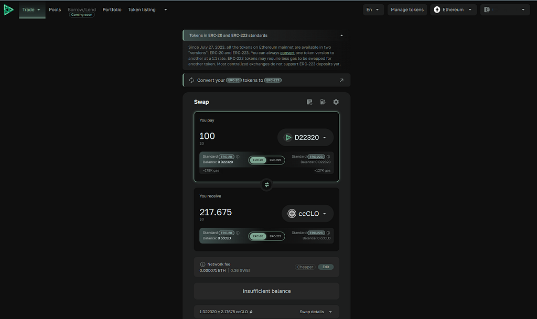Click the You pay amount field showing 100
The width and height of the screenshot is (537, 319).
[207, 136]
